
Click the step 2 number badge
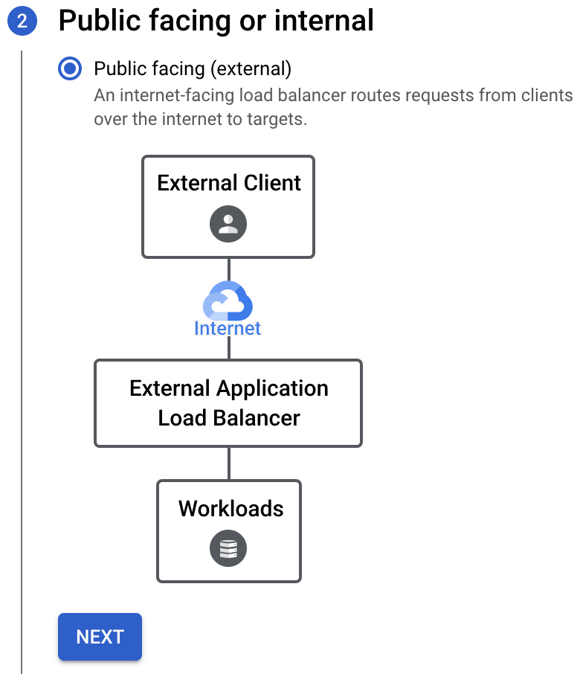coord(22,21)
